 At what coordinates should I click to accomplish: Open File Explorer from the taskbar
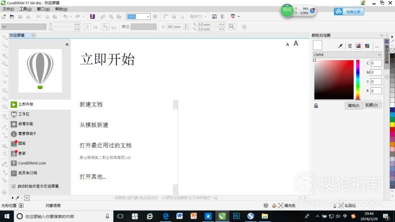click(x=265, y=216)
